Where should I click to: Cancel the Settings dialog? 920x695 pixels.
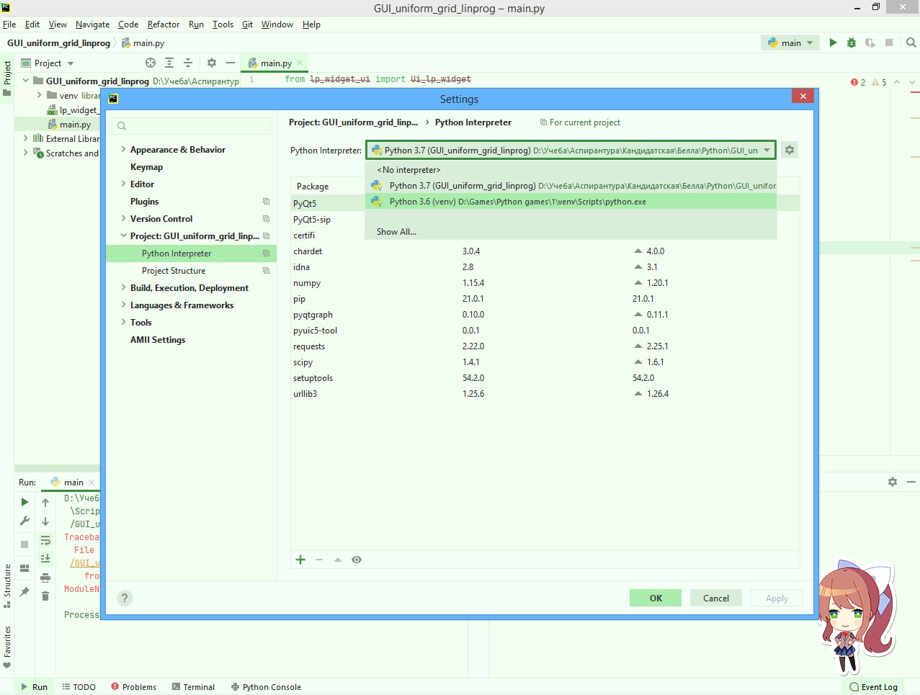716,598
